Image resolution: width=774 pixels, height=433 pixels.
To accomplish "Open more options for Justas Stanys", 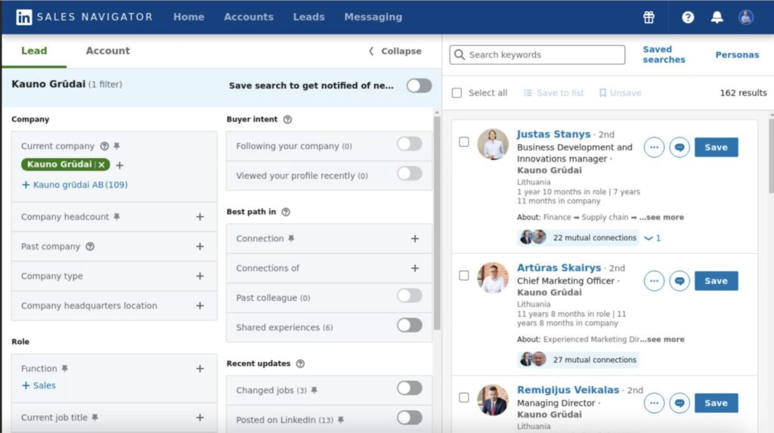I will point(654,147).
